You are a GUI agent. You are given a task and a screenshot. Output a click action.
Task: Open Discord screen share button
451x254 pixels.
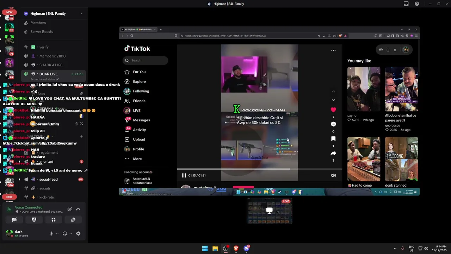[x=34, y=219]
